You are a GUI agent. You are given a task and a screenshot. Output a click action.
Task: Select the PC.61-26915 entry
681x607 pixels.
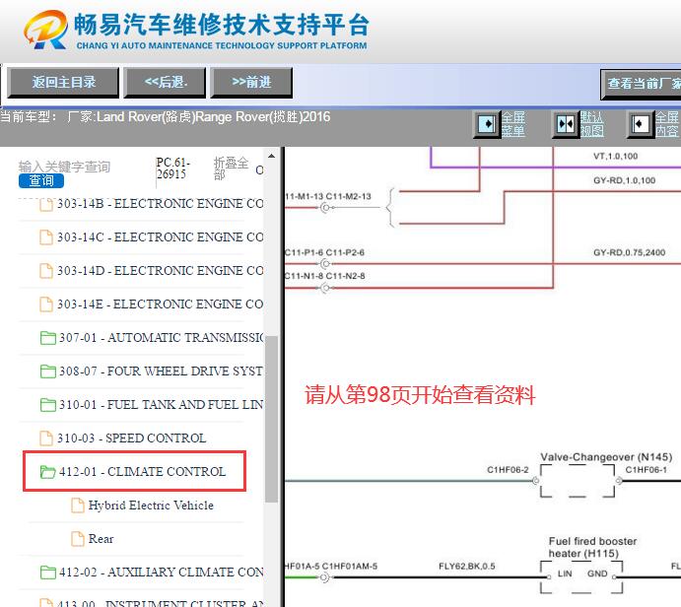point(172,169)
